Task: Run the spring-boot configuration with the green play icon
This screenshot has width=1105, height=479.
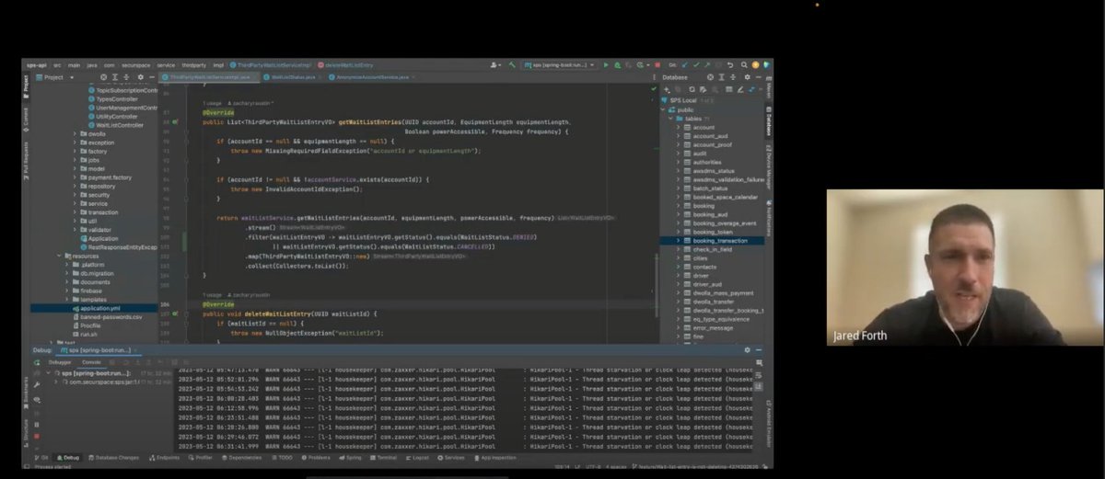Action: pos(606,65)
